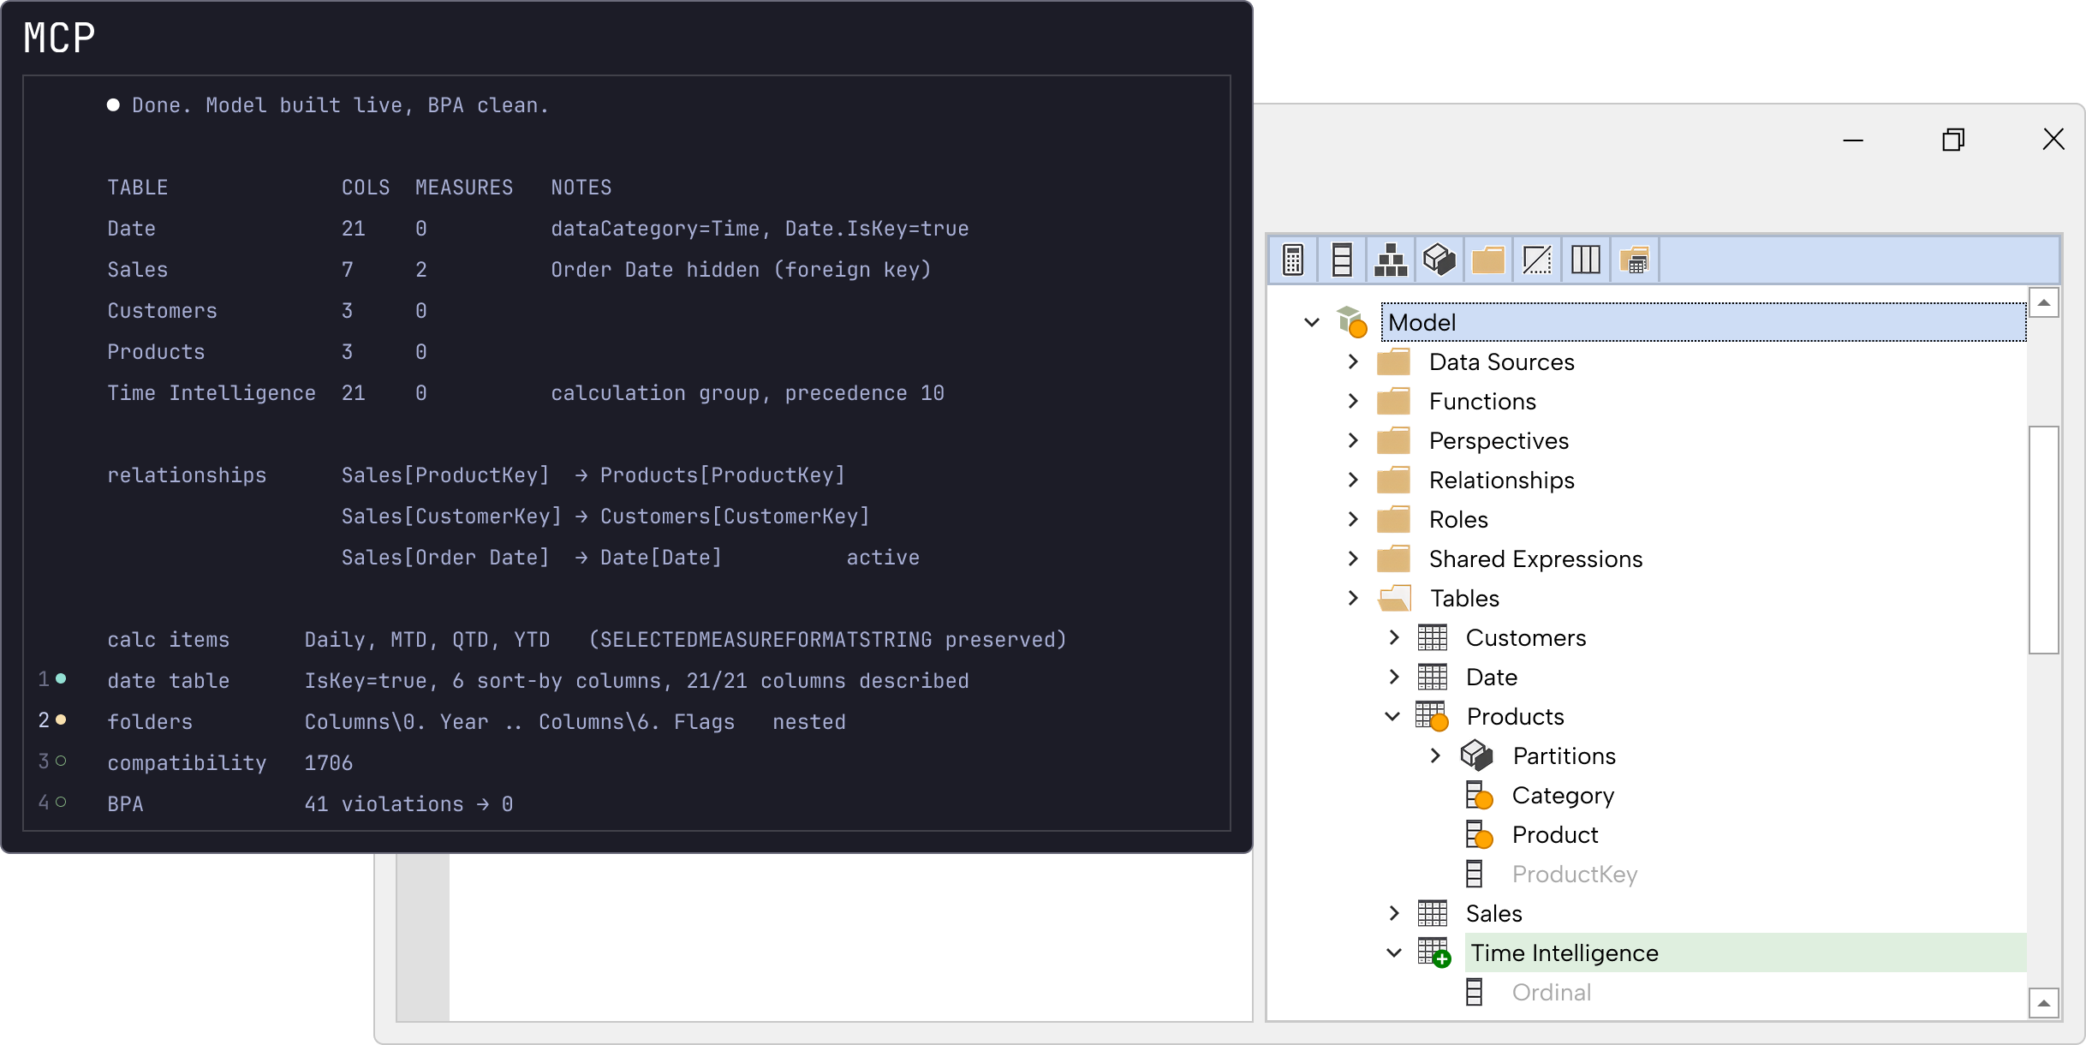The image size is (2086, 1045).
Task: Expand the Relationships folder
Action: tap(1353, 480)
